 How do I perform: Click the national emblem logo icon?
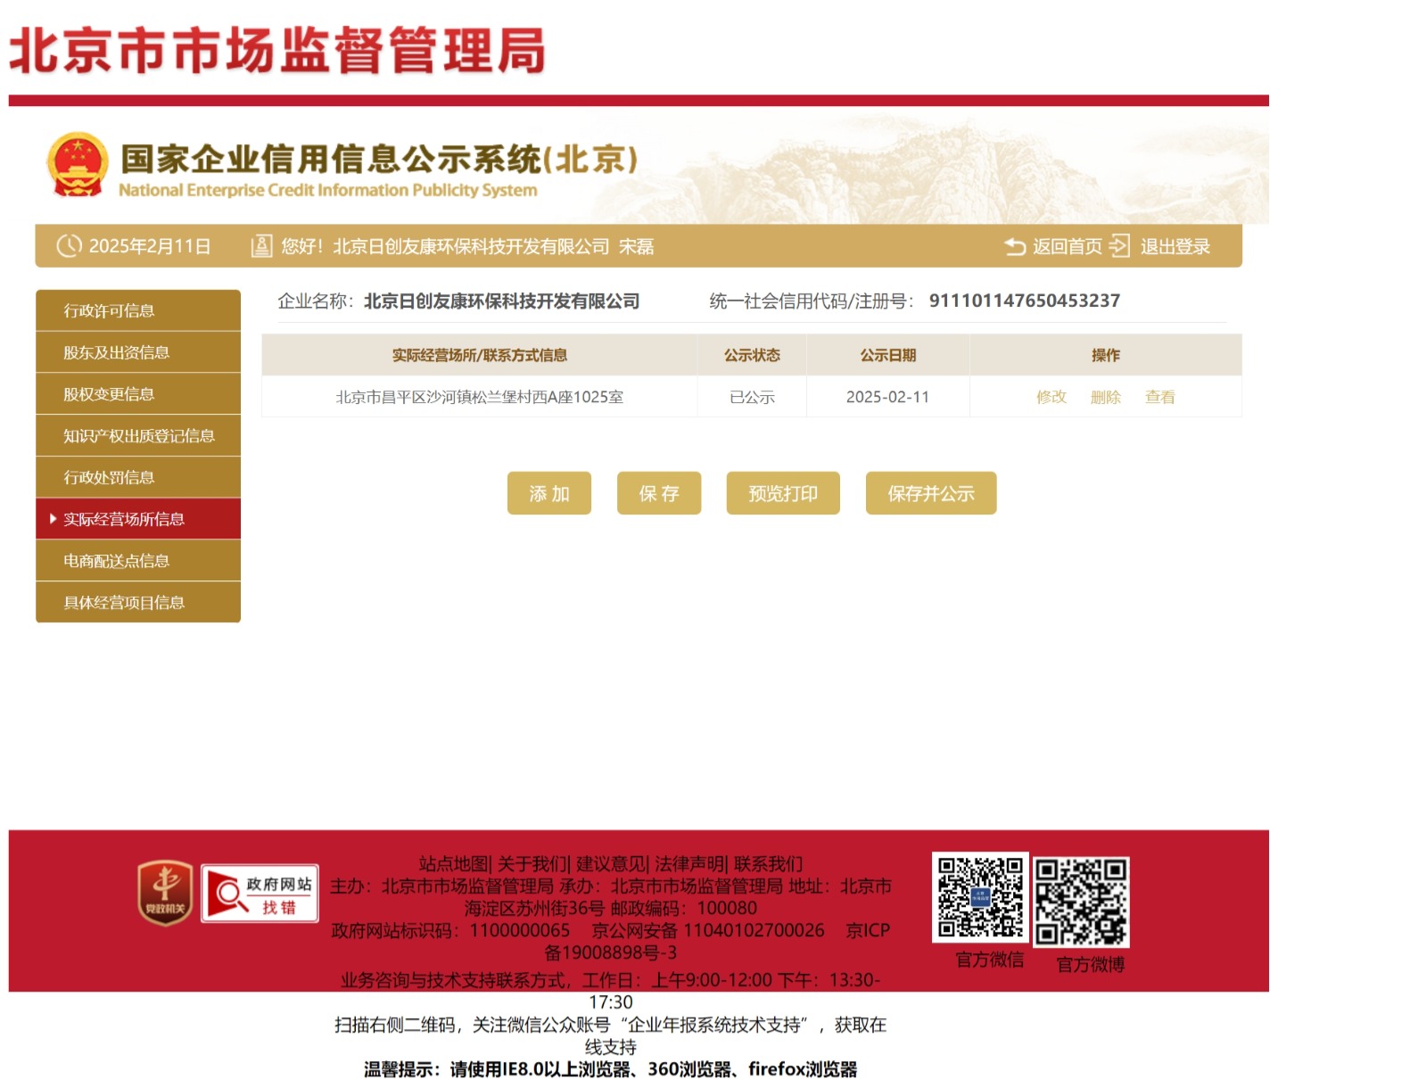point(78,165)
